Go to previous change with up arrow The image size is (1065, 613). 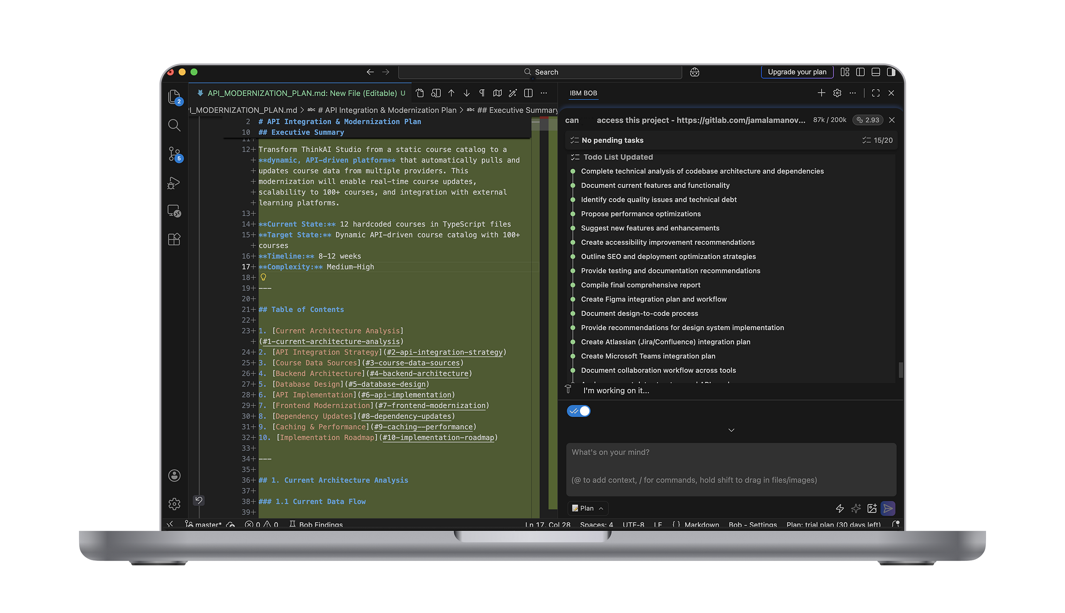[451, 93]
